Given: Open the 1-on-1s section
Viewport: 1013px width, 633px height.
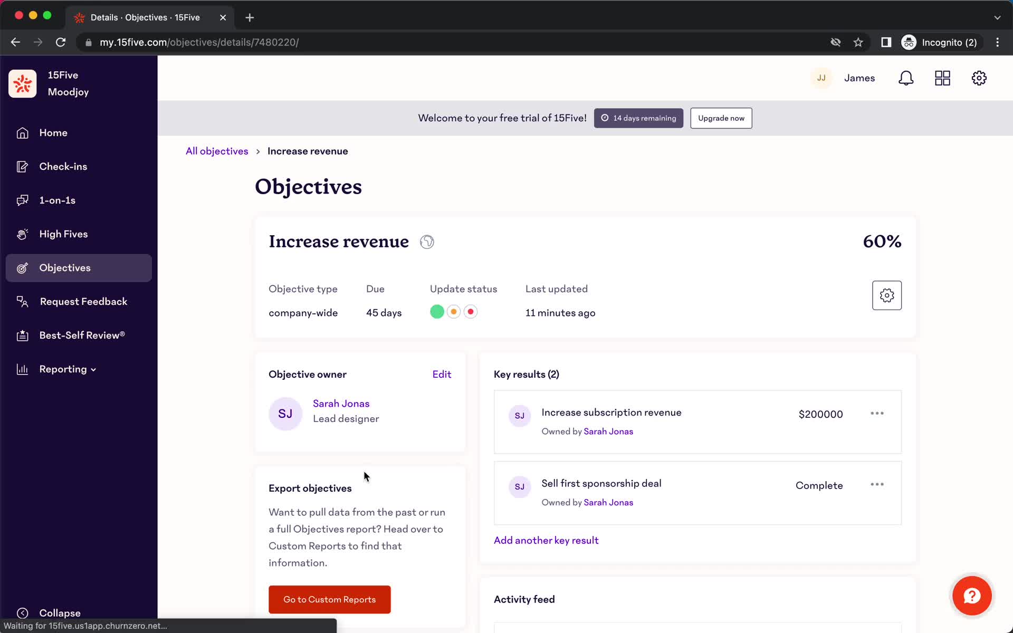Looking at the screenshot, I should point(58,200).
